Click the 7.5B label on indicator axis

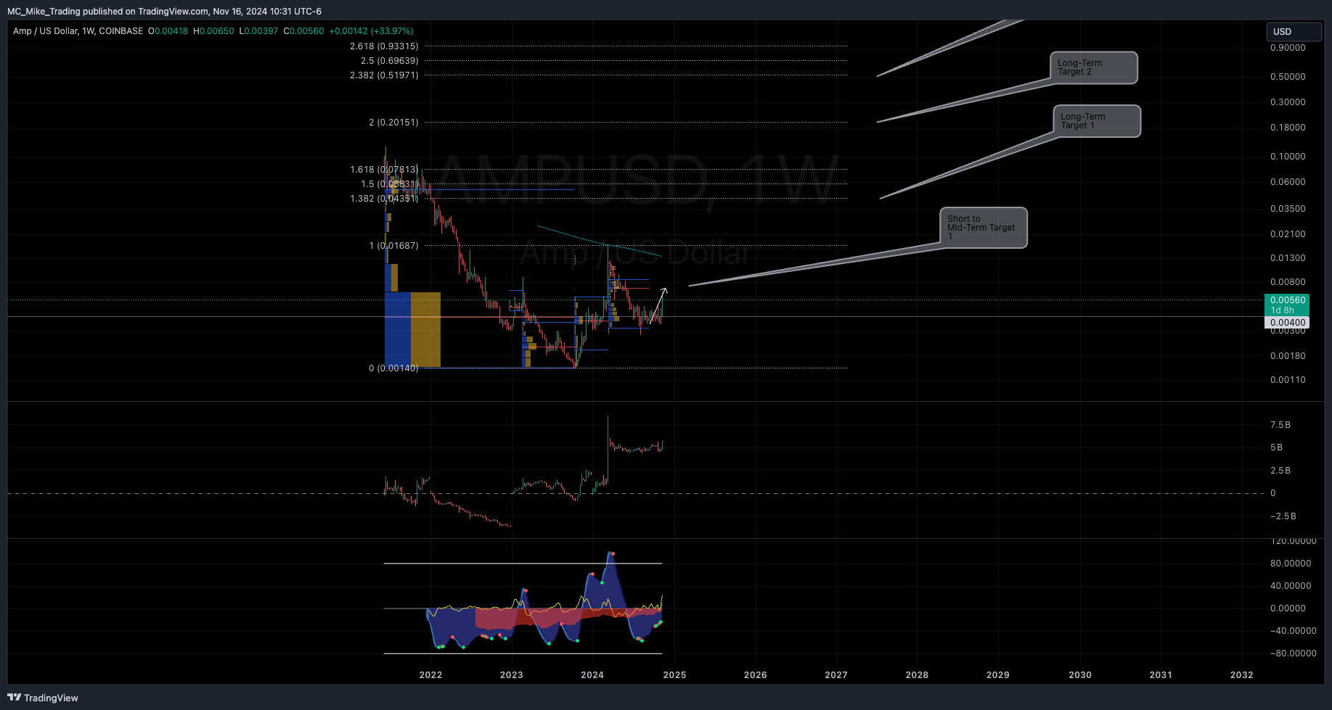(x=1280, y=425)
